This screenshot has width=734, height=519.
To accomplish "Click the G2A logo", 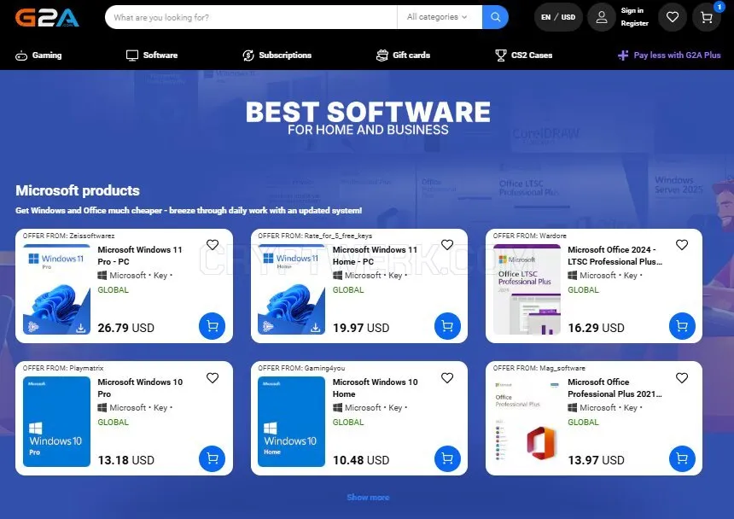I will pyautogui.click(x=47, y=17).
